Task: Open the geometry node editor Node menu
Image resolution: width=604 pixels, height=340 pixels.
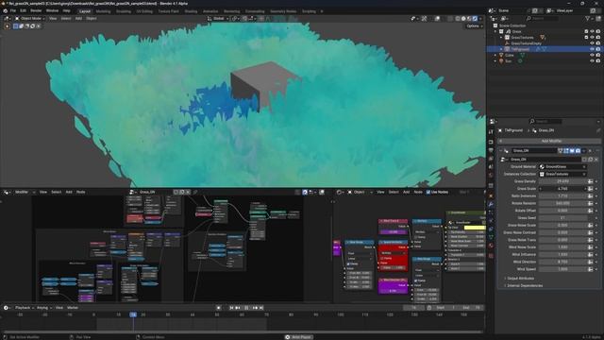Action: click(80, 192)
